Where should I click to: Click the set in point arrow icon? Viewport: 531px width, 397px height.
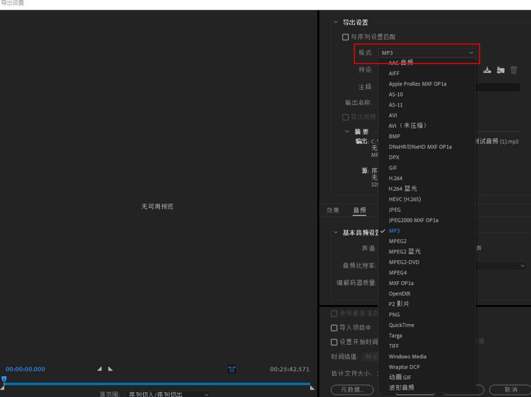point(99,369)
